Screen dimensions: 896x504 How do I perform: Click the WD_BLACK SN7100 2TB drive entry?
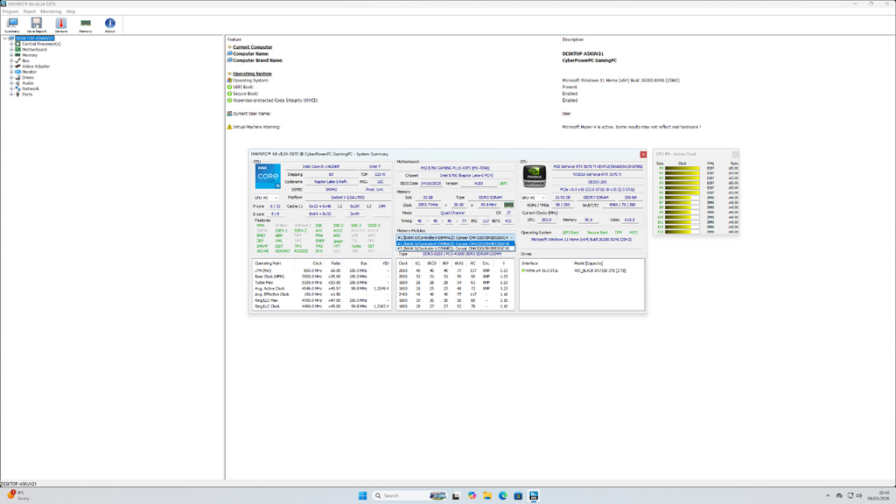click(x=599, y=270)
